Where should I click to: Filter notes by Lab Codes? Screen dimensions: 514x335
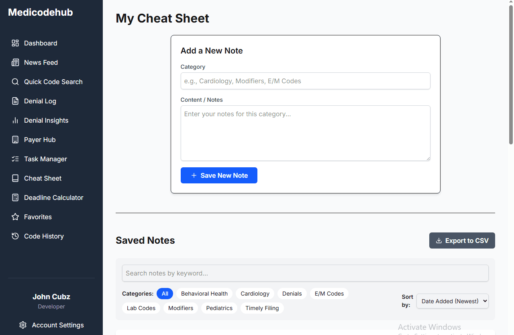[x=141, y=308]
